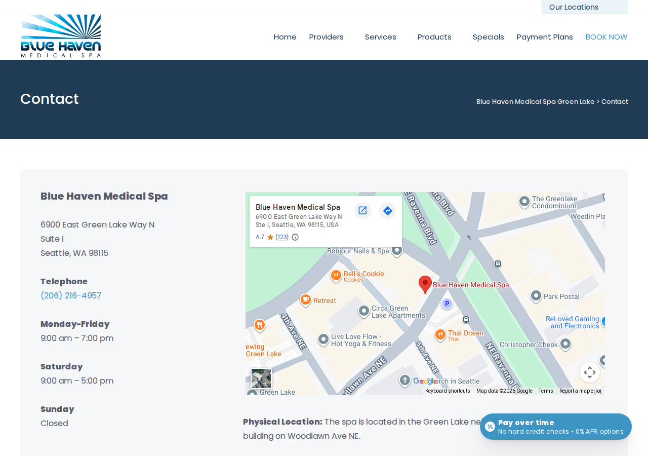
Task: Open the Our Locations dropdown
Action: [585, 7]
